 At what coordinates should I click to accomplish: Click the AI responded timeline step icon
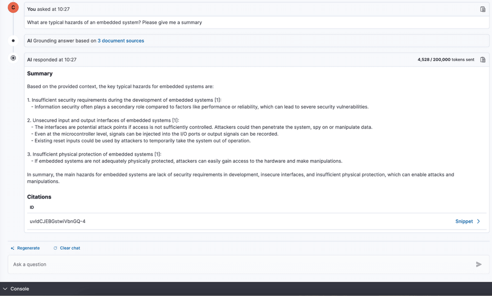[x=13, y=58]
